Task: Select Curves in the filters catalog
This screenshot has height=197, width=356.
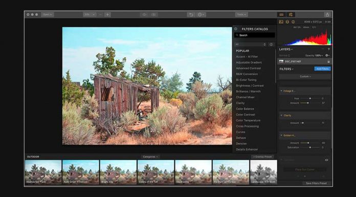Action: pos(240,132)
